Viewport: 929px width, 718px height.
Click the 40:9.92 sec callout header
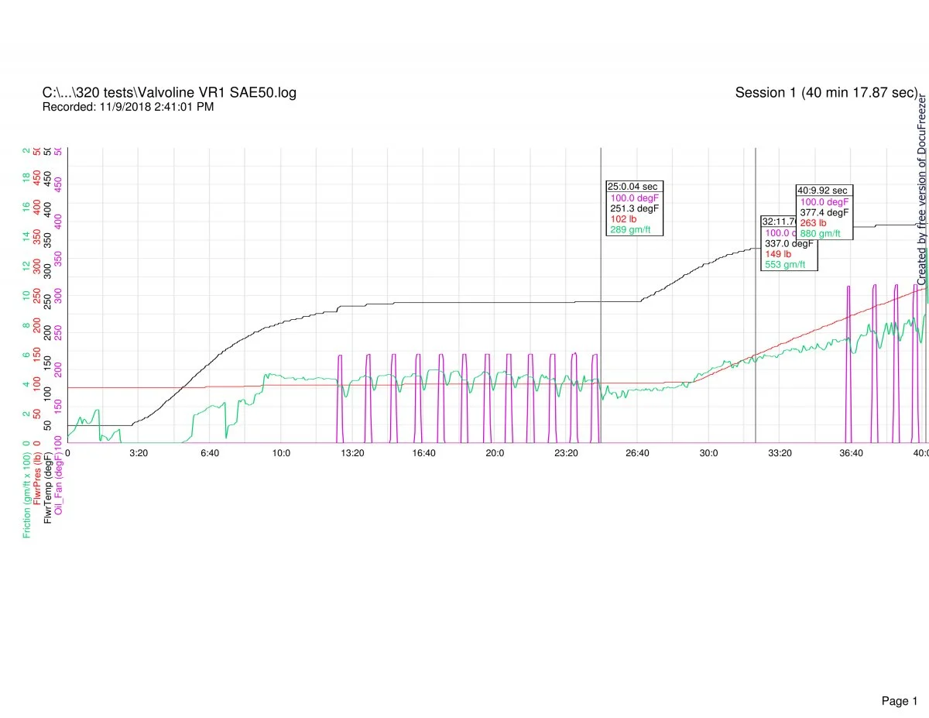click(823, 190)
